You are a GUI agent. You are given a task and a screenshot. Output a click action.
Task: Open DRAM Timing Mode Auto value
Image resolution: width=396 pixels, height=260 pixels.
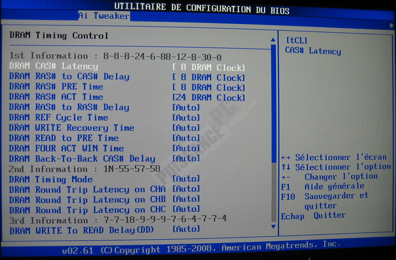coord(186,179)
